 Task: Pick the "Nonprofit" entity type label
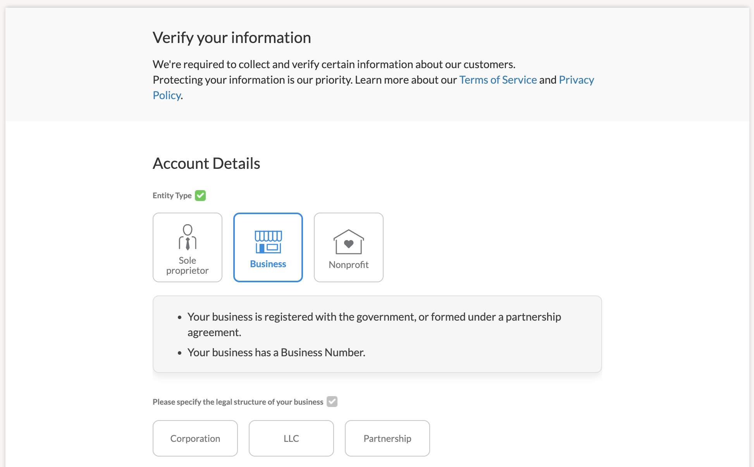(349, 265)
